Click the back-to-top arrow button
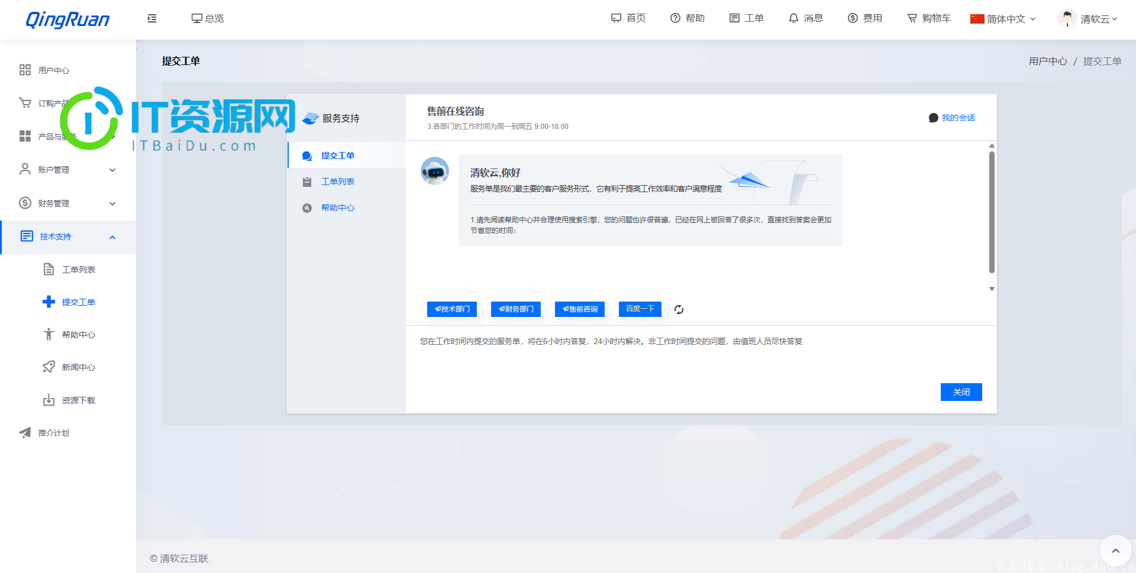This screenshot has width=1136, height=573. coord(1115,551)
